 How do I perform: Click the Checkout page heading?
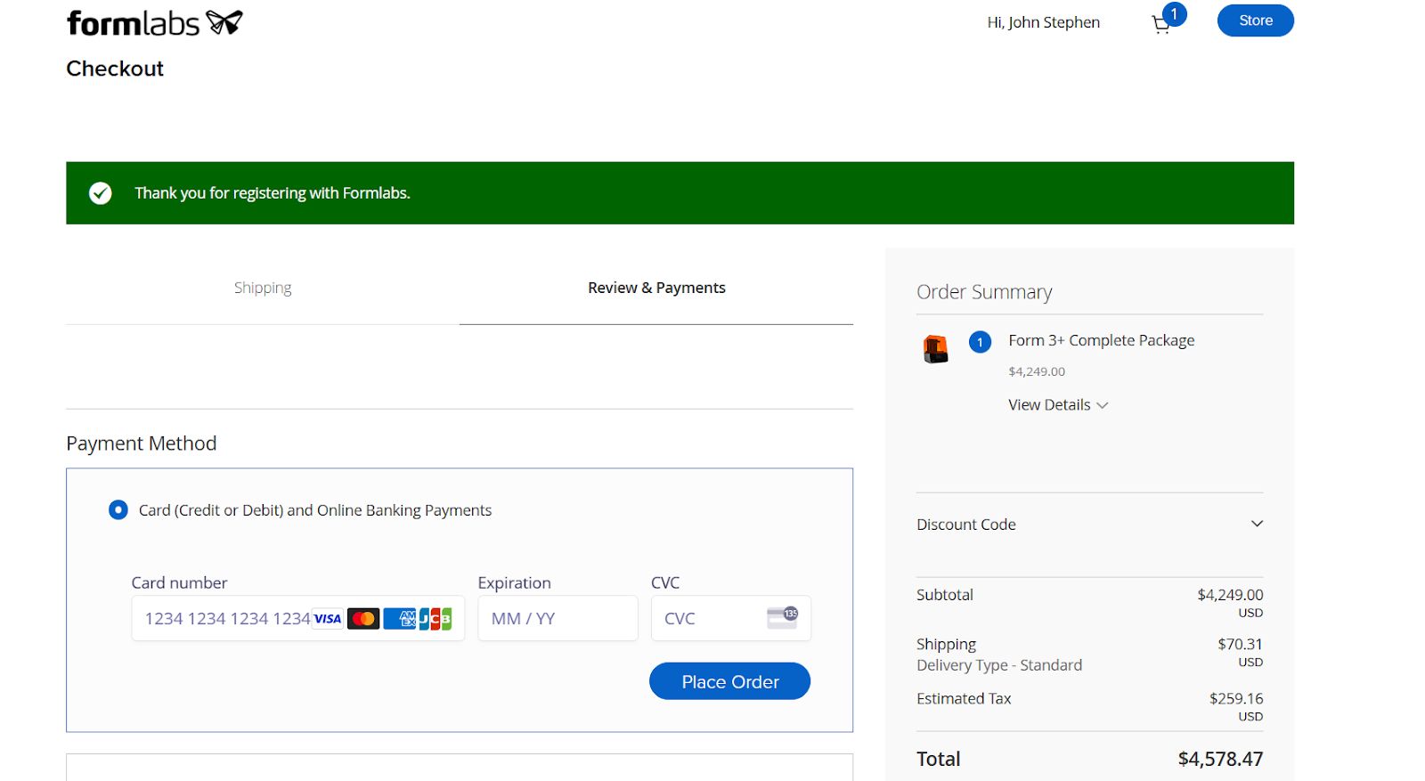click(x=115, y=69)
